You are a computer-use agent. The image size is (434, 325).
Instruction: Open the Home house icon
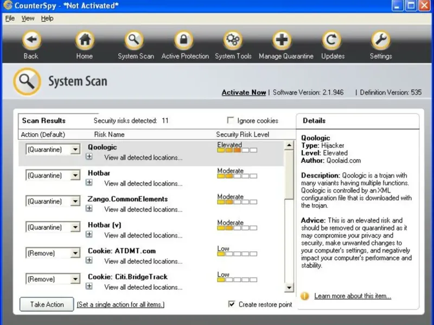click(x=85, y=40)
